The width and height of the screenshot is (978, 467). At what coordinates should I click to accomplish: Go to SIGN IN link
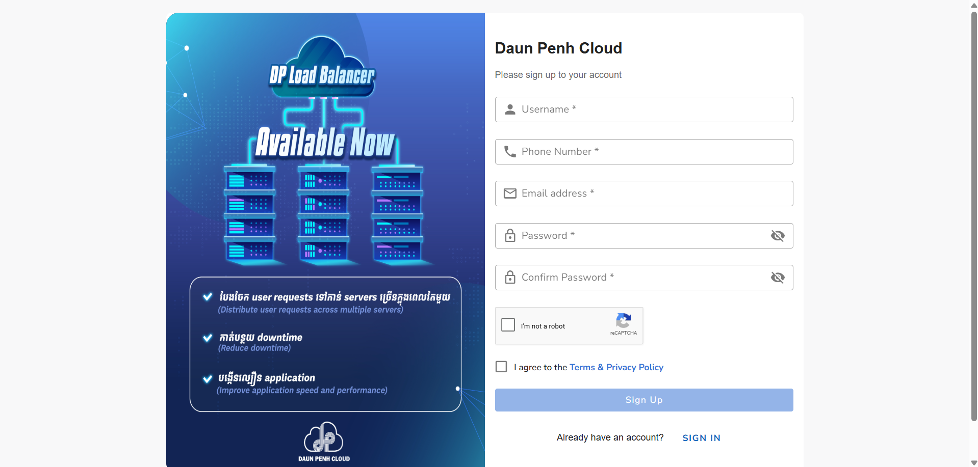click(x=701, y=438)
